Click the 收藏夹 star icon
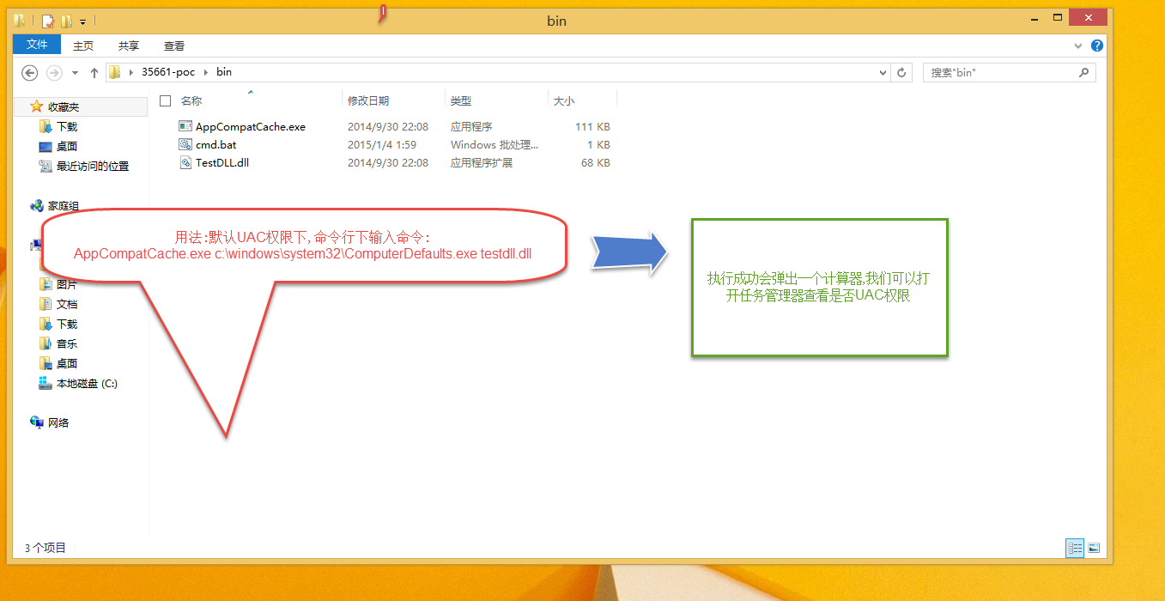Screen dimensions: 1165x601 (37, 106)
